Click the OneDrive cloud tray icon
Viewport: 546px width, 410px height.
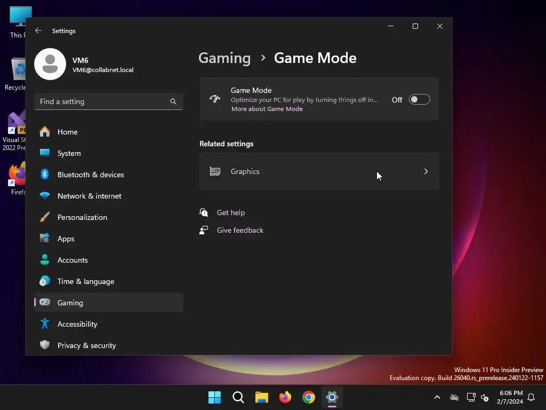point(454,397)
